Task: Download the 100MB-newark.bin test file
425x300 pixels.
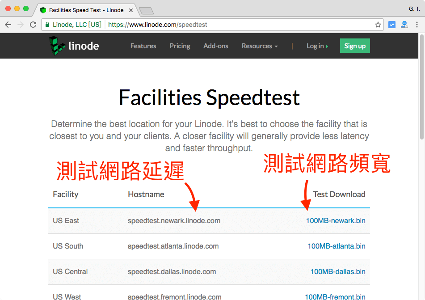Action: pos(336,220)
